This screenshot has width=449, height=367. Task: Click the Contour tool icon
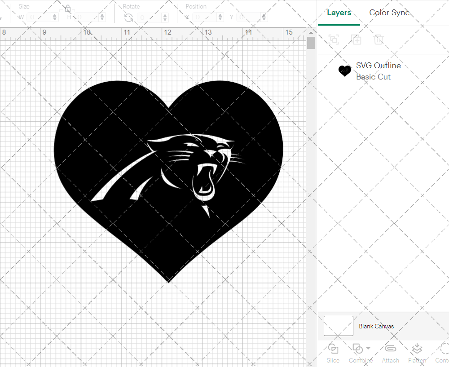[444, 349]
